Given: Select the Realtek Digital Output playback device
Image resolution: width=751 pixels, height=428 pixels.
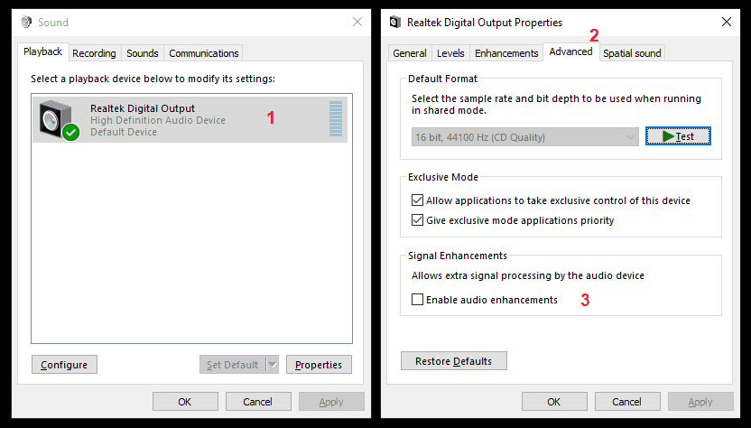Looking at the screenshot, I should (190, 120).
